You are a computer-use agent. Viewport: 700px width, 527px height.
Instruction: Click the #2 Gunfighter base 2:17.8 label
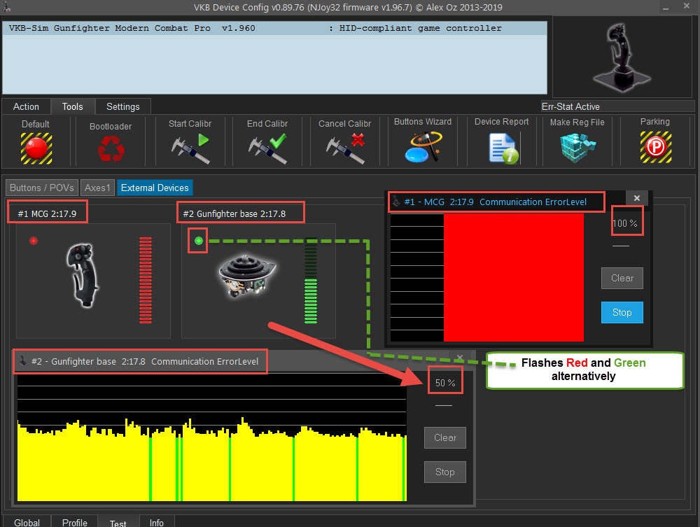(234, 213)
